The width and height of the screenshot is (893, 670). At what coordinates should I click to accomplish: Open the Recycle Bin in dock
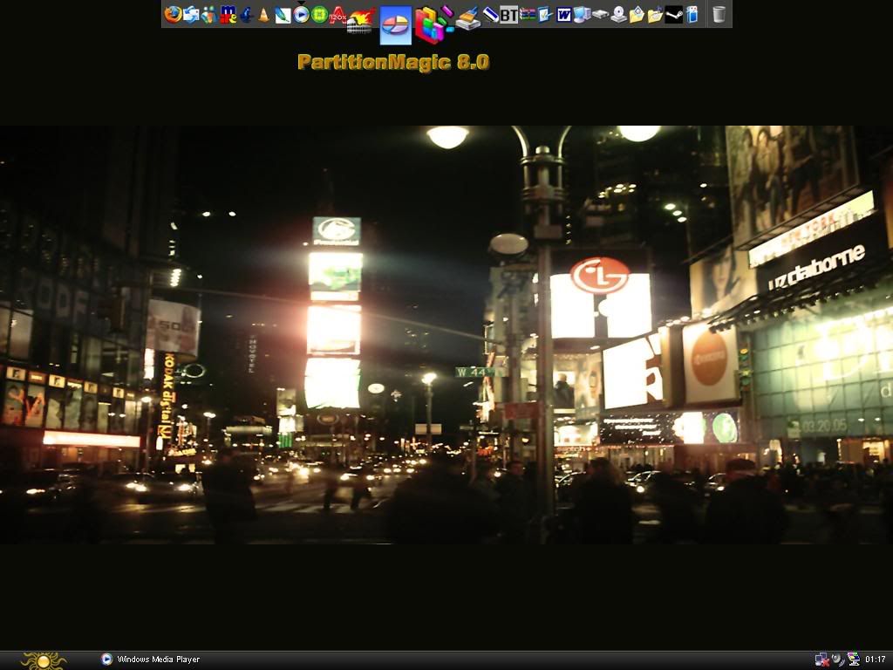(x=719, y=14)
